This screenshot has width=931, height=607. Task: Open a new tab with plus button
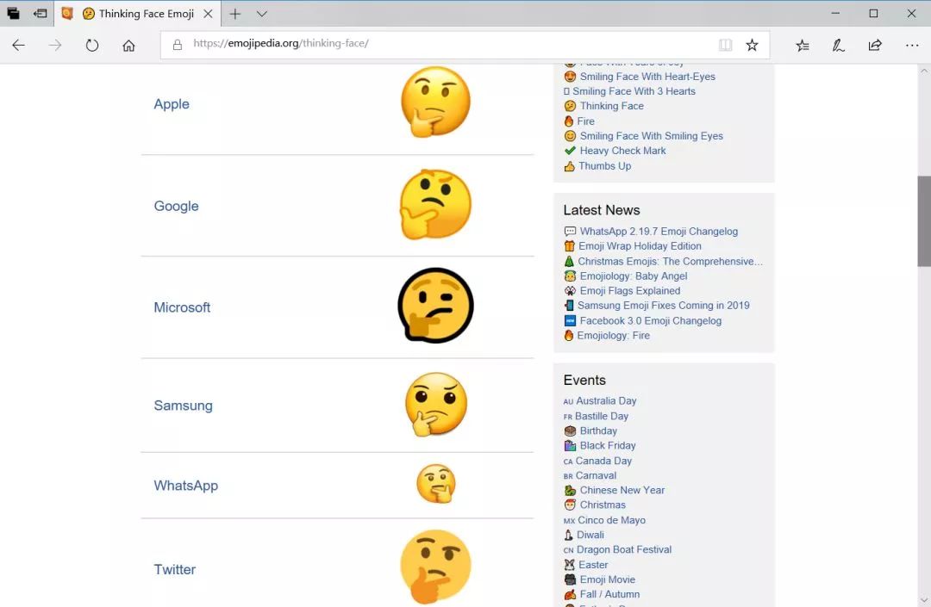point(235,14)
